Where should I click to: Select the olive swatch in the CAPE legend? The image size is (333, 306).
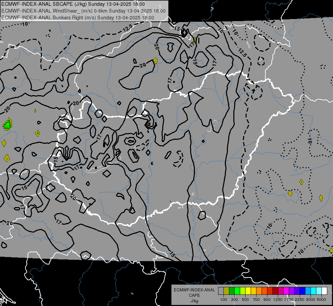227,291
